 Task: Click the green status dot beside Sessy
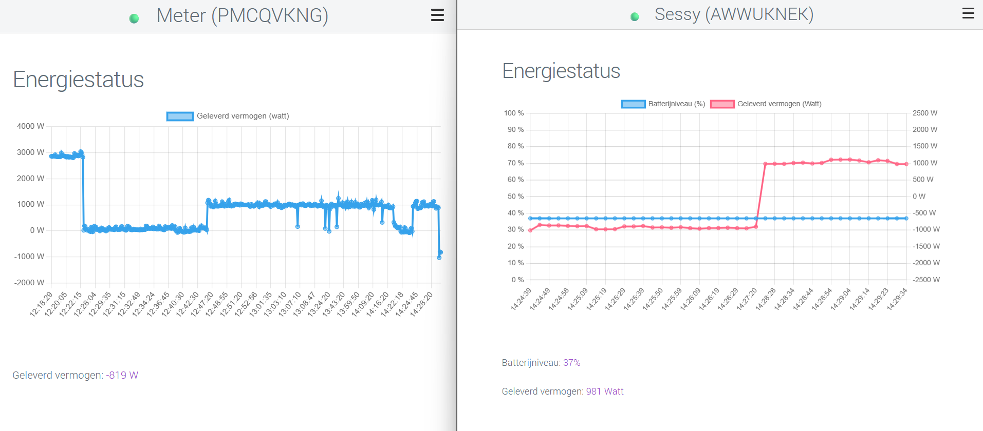tap(635, 17)
